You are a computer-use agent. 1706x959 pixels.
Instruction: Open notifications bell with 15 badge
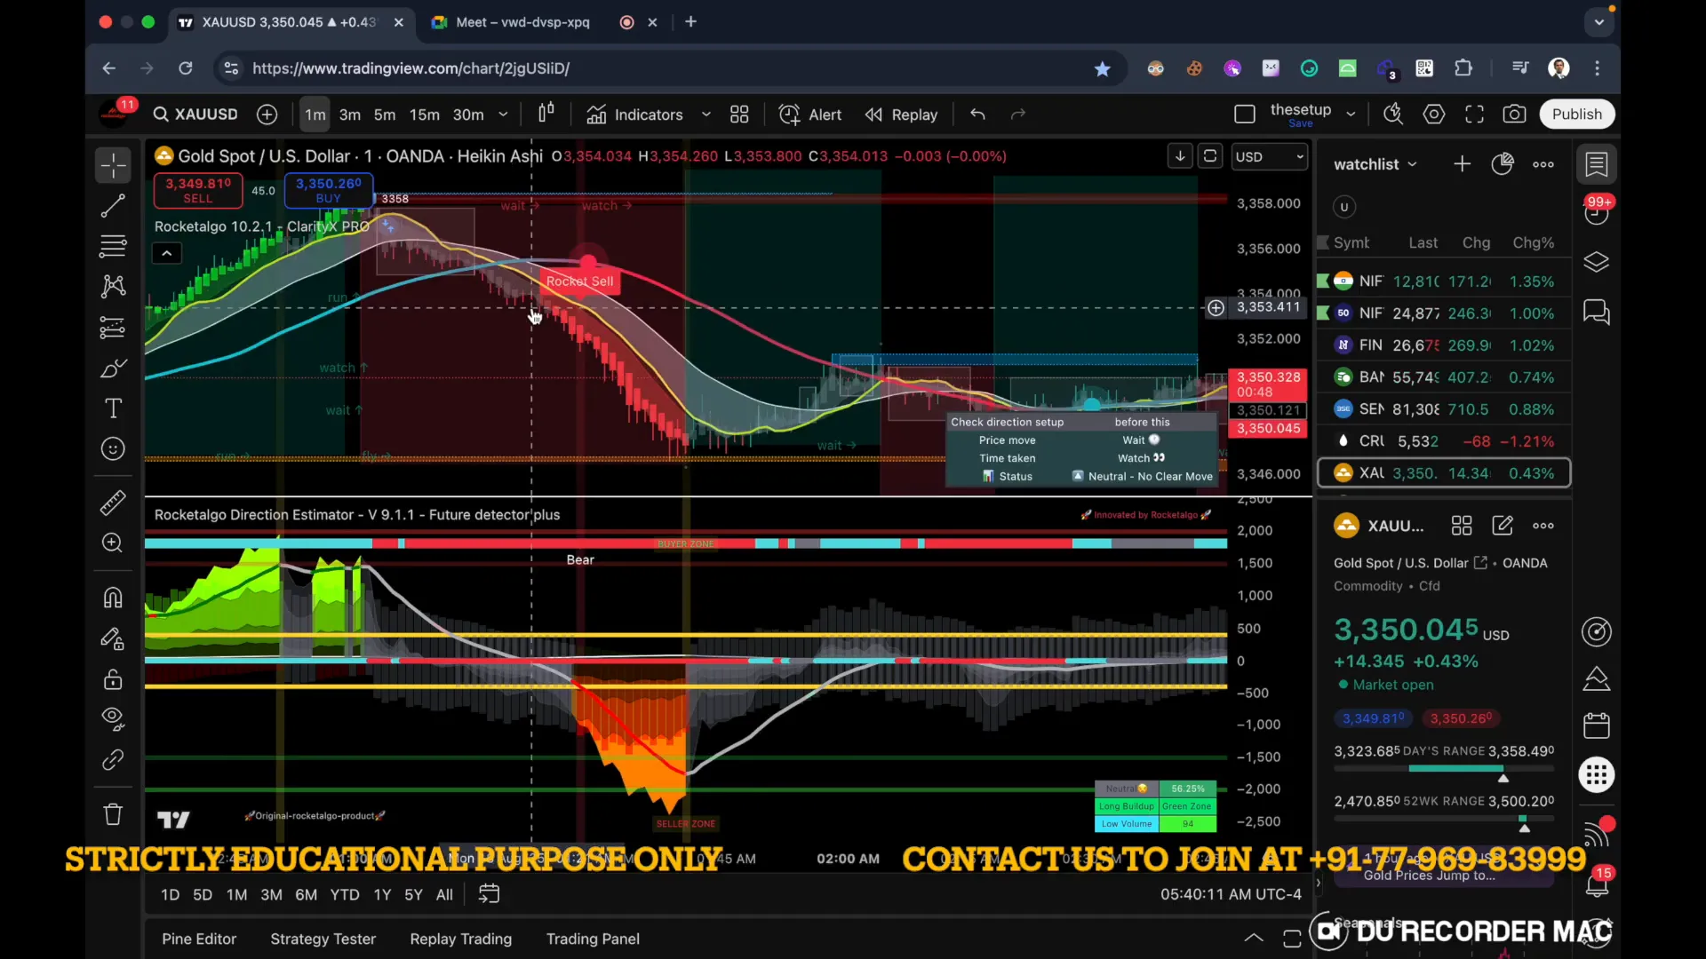point(1597,885)
